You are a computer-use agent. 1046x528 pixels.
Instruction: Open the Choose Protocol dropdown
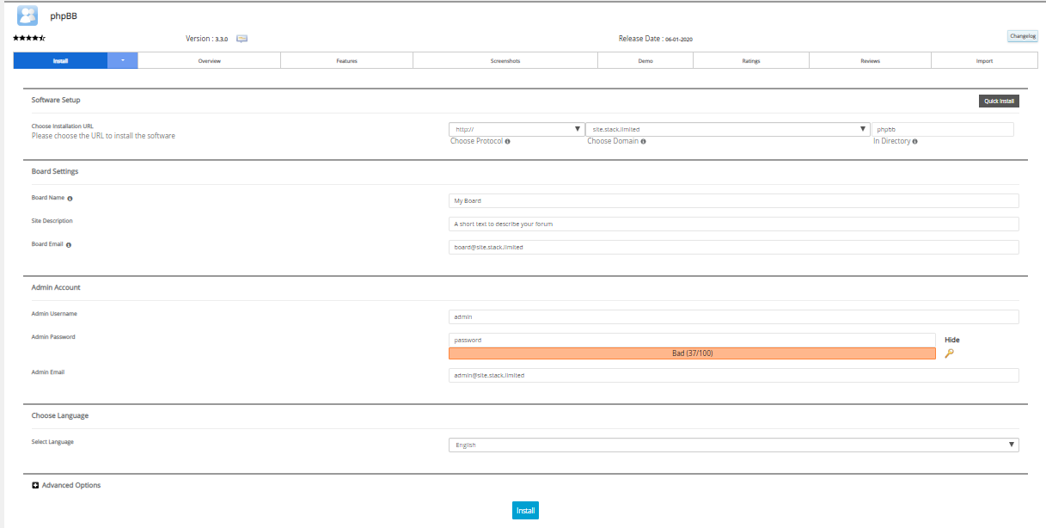pyautogui.click(x=517, y=129)
